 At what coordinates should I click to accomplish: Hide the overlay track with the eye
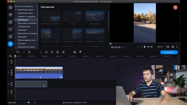12,83
